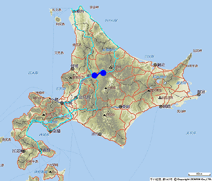Select the Hakodate (函館) city marker

40,150
